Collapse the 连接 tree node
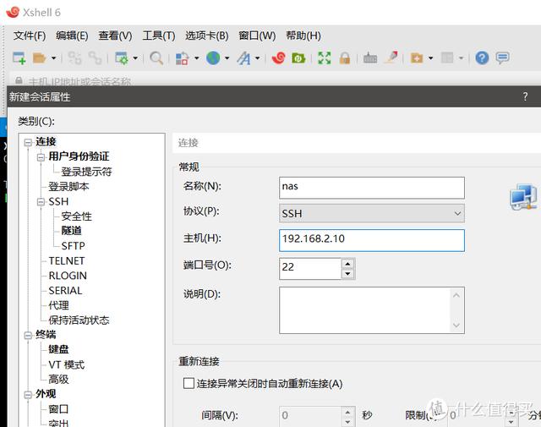541x427 pixels. click(x=28, y=142)
